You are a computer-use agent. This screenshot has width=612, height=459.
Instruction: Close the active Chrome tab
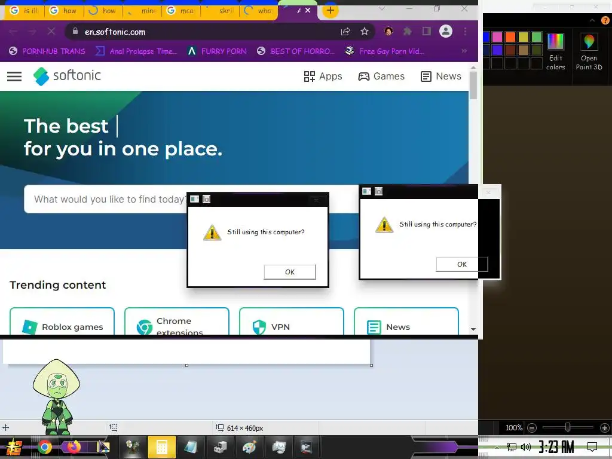[308, 11]
